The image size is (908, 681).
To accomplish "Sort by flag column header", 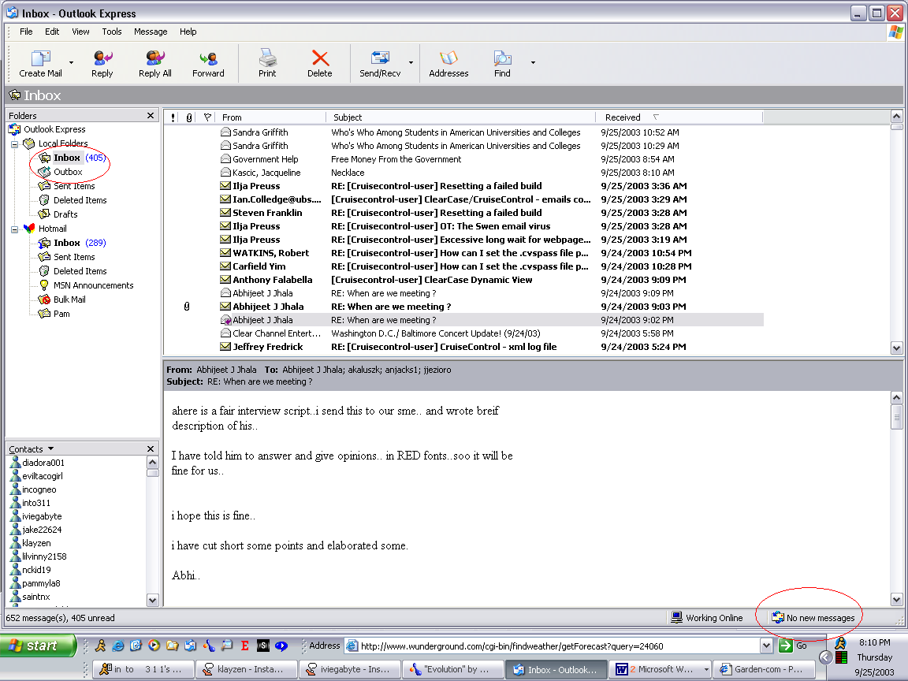I will 207,117.
